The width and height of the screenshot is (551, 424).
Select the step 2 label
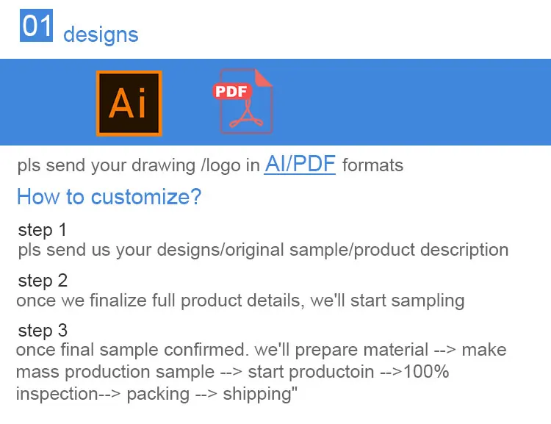pyautogui.click(x=43, y=281)
